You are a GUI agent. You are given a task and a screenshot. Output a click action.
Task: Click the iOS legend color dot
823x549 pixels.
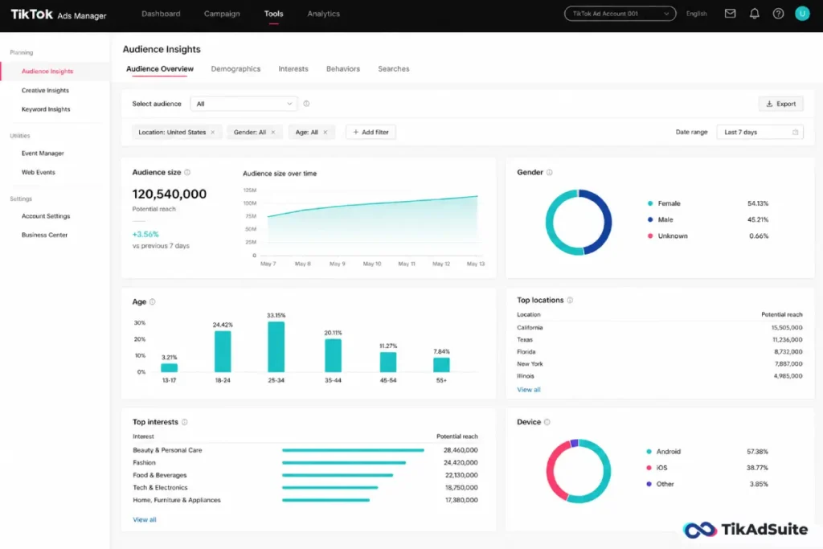[x=649, y=468]
